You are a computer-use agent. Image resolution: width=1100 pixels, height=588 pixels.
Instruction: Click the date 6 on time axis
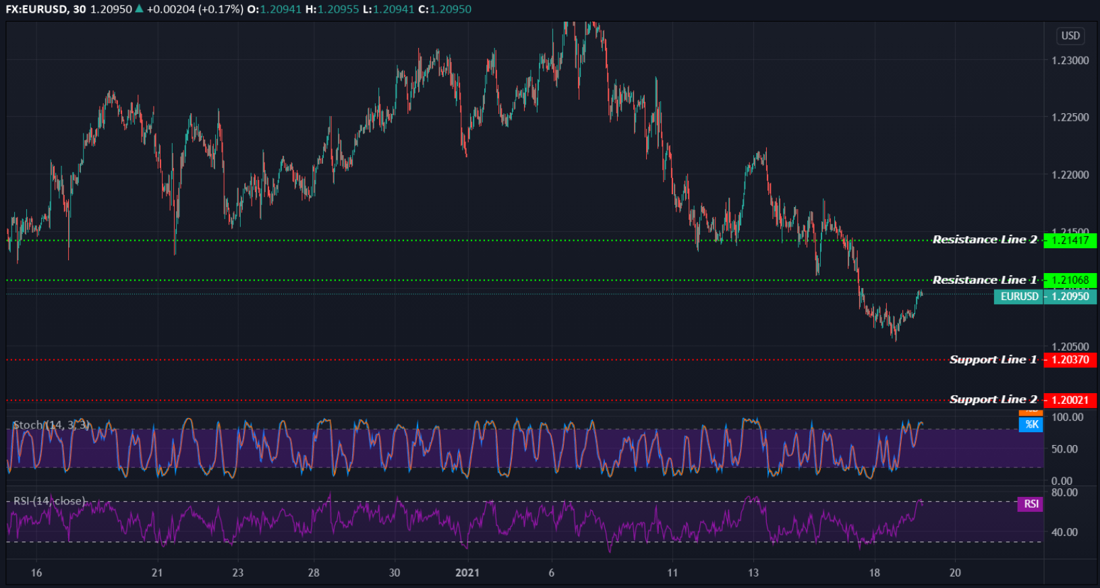[552, 572]
